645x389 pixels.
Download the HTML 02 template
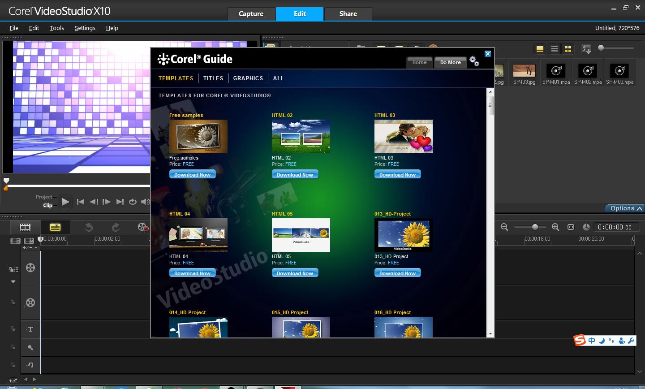click(295, 174)
